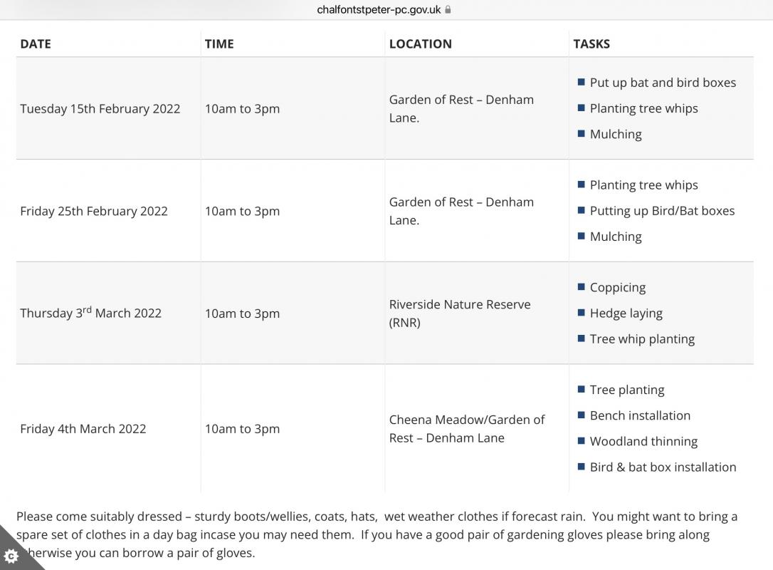Click the LOCATION column header
The width and height of the screenshot is (773, 570).
421,44
